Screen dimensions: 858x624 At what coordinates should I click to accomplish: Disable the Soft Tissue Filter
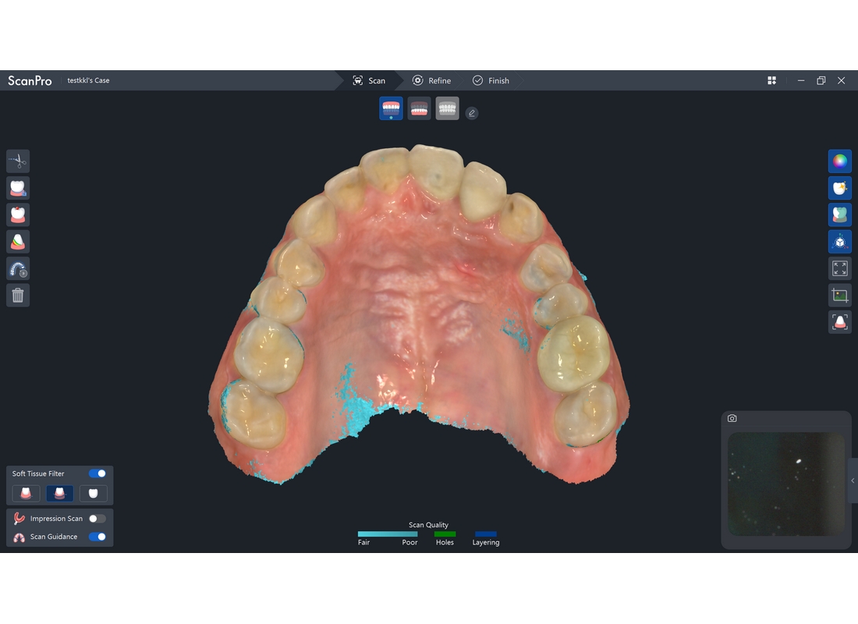(97, 473)
